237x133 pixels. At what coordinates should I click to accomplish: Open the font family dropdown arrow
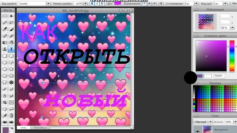49,3
